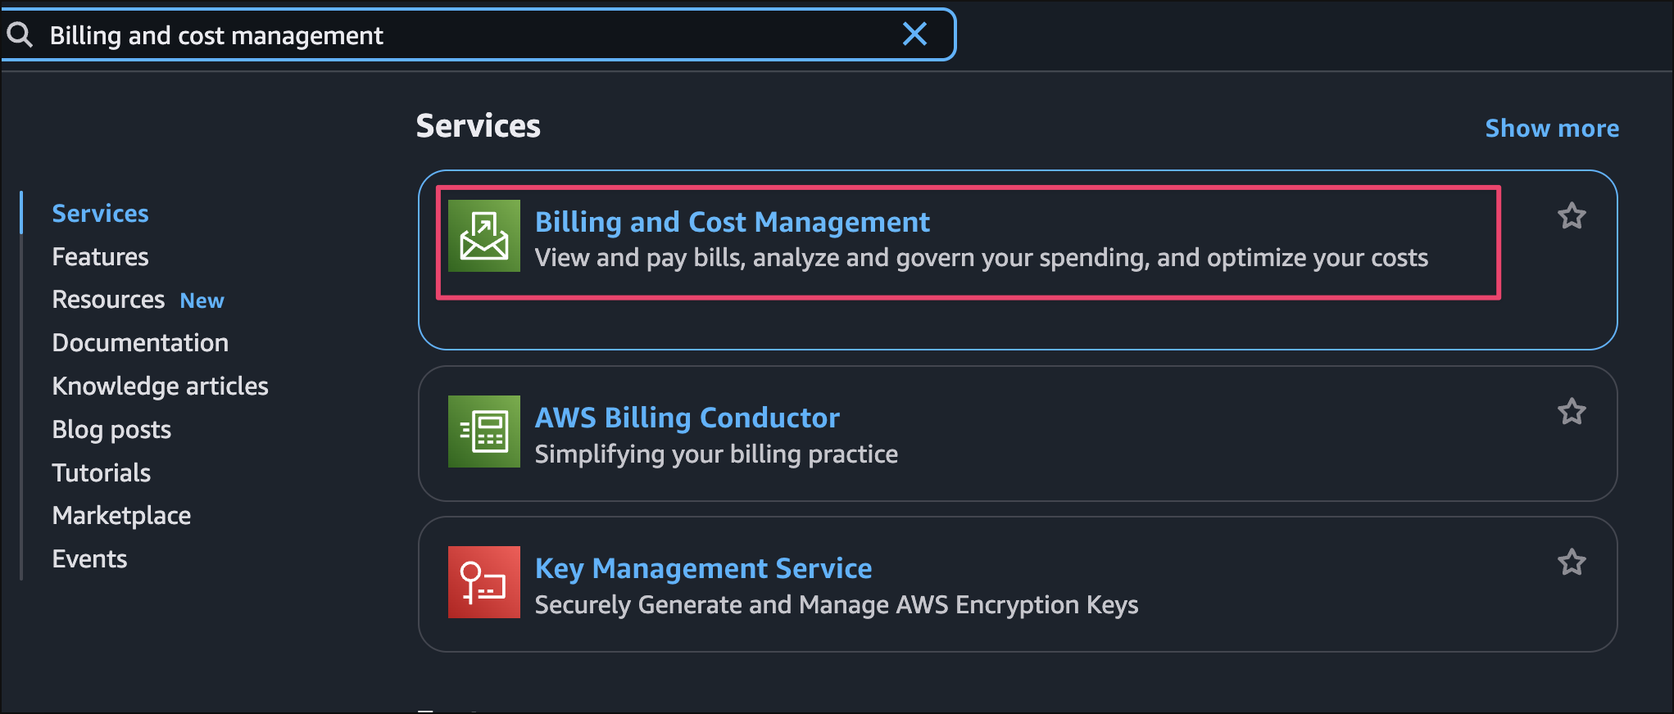
Task: Click the magnifying glass search icon
Action: click(x=20, y=35)
